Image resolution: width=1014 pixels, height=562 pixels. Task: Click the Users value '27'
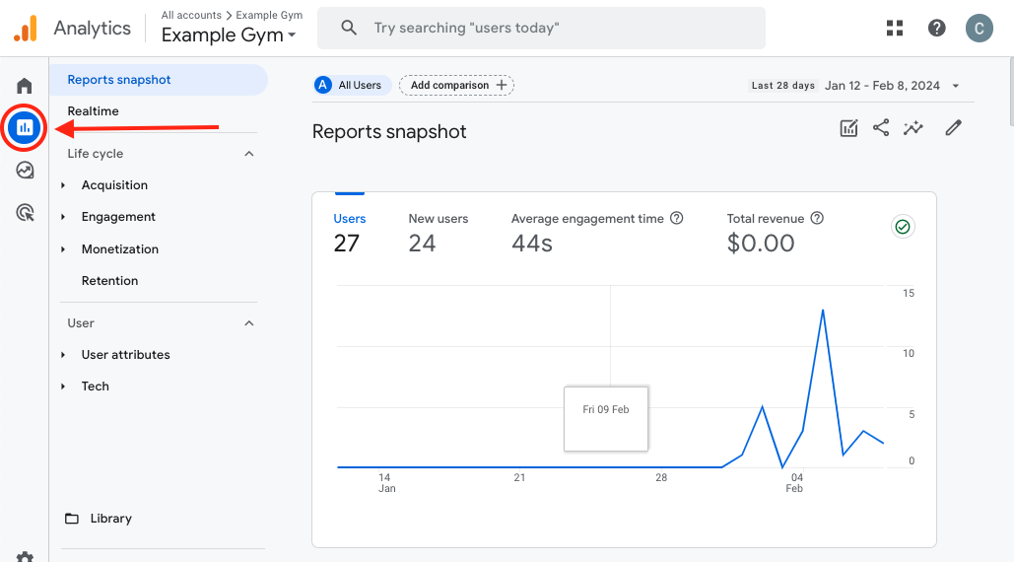(347, 244)
